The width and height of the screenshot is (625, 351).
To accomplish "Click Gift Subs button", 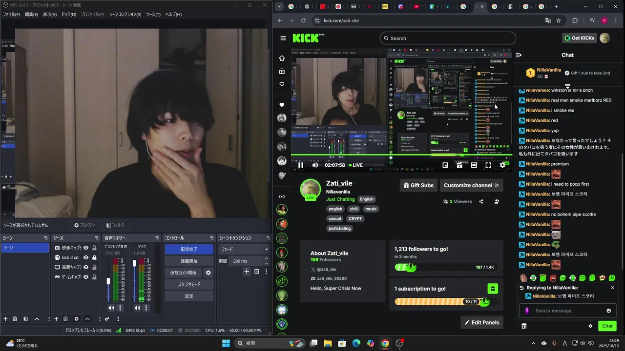I will coord(418,185).
